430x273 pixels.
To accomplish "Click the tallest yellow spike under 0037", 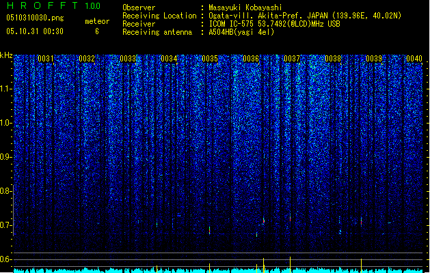I will click(290, 265).
